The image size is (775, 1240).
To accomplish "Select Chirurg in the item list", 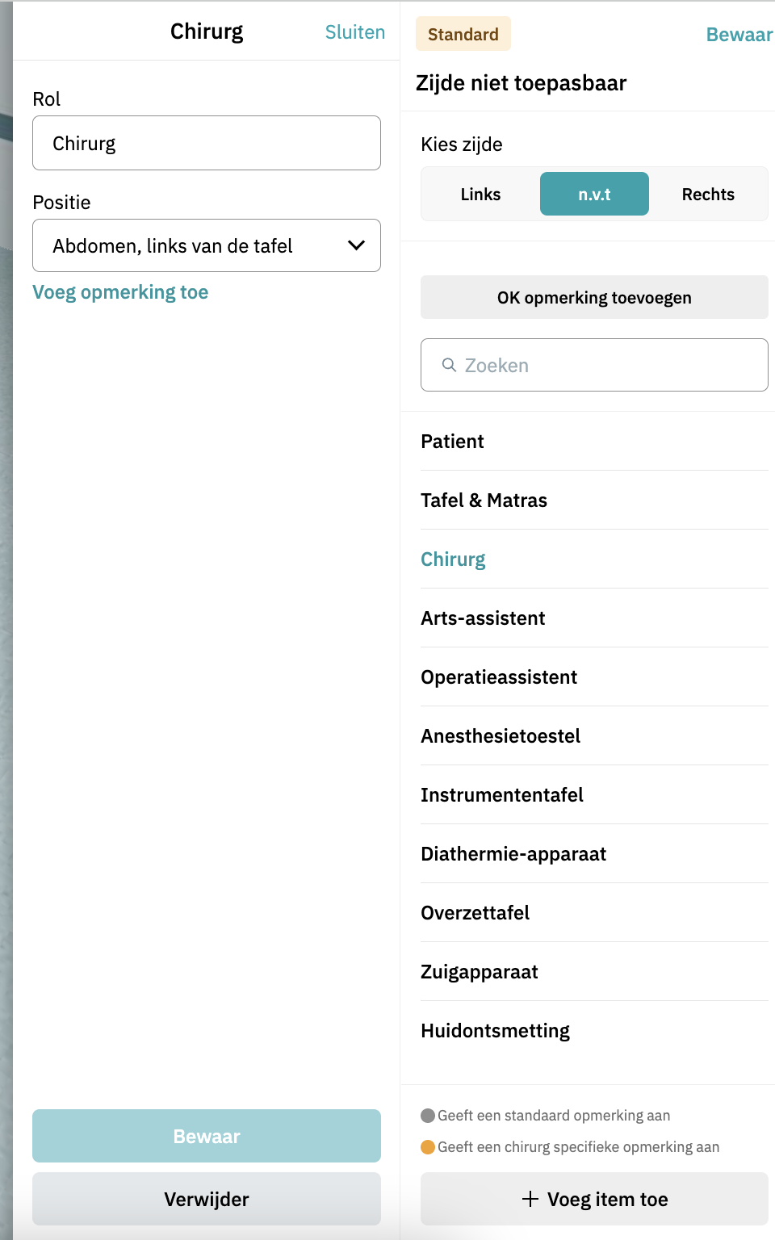I will click(453, 559).
